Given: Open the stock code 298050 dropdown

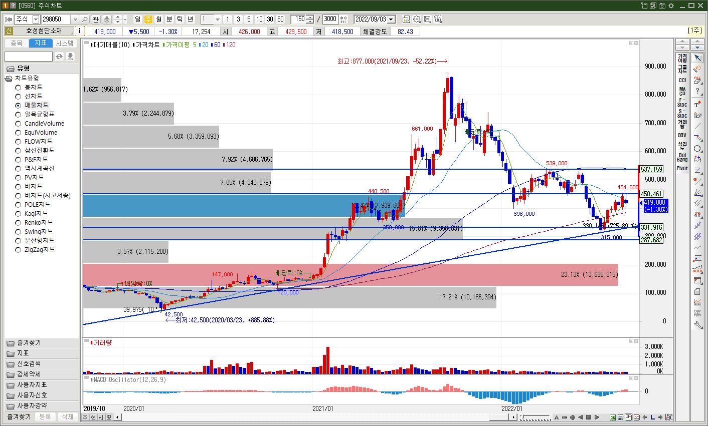Looking at the screenshot, I should click(x=75, y=20).
